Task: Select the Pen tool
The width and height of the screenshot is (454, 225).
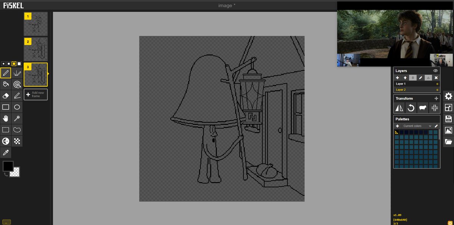Action: pyautogui.click(x=6, y=73)
